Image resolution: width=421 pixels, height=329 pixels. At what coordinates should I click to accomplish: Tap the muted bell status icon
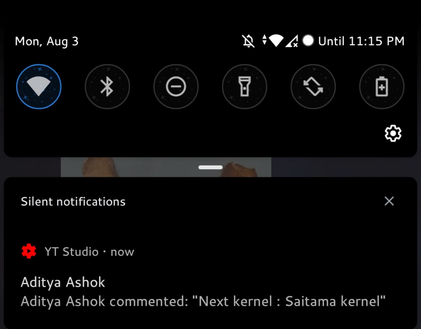coord(248,41)
